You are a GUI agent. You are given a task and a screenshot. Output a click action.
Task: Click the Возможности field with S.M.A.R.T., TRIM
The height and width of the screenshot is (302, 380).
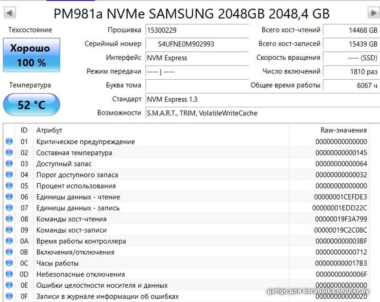point(263,113)
